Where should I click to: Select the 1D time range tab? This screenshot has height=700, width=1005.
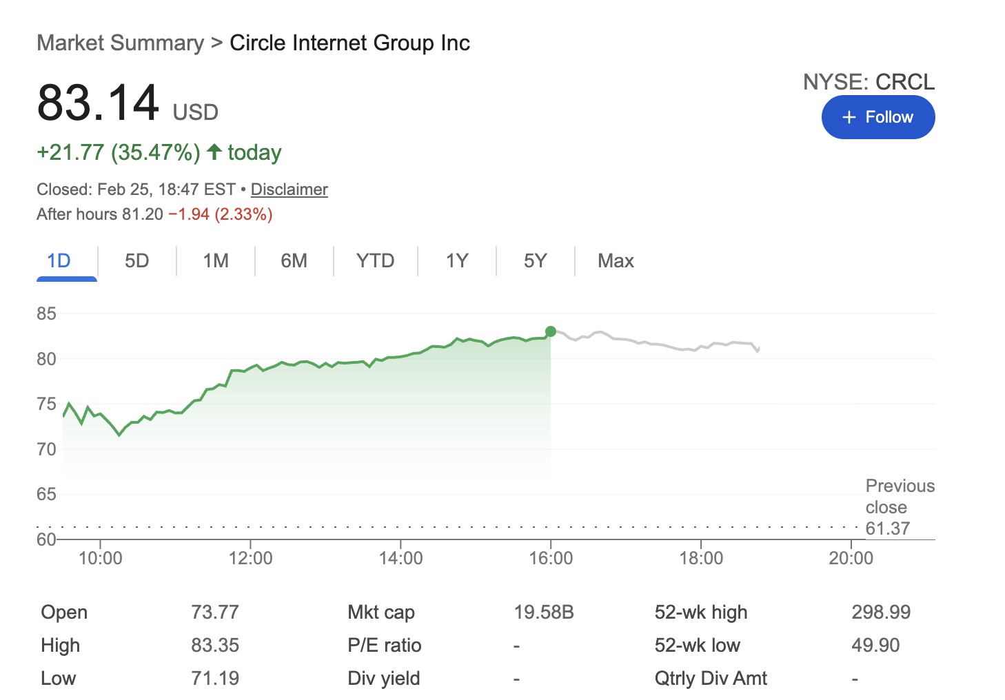click(59, 261)
